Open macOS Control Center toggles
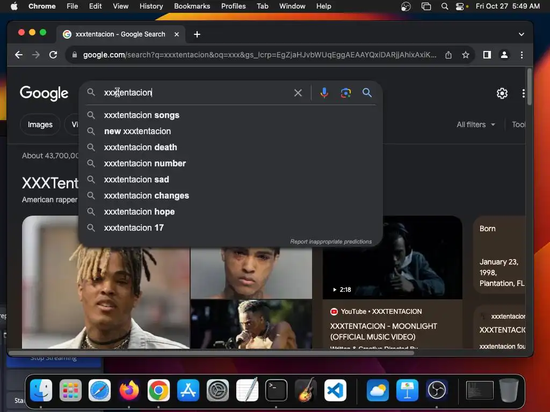 (460, 6)
